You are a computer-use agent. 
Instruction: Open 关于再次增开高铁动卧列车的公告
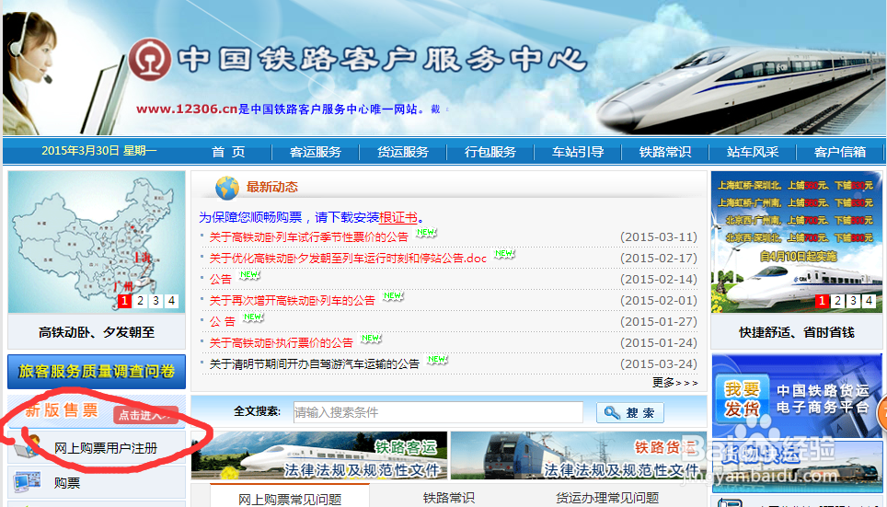point(292,301)
